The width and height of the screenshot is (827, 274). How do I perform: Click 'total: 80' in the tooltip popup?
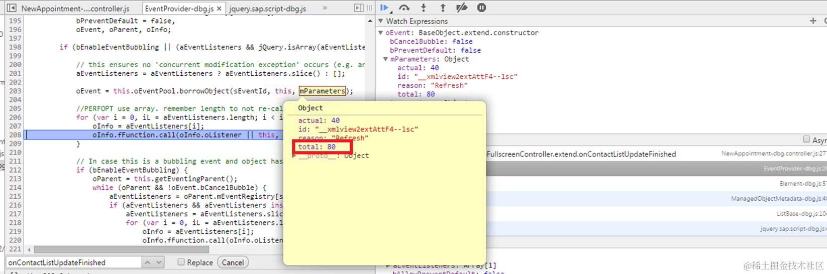point(317,147)
